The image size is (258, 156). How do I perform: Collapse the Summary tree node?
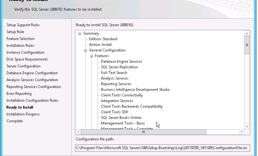79,34
